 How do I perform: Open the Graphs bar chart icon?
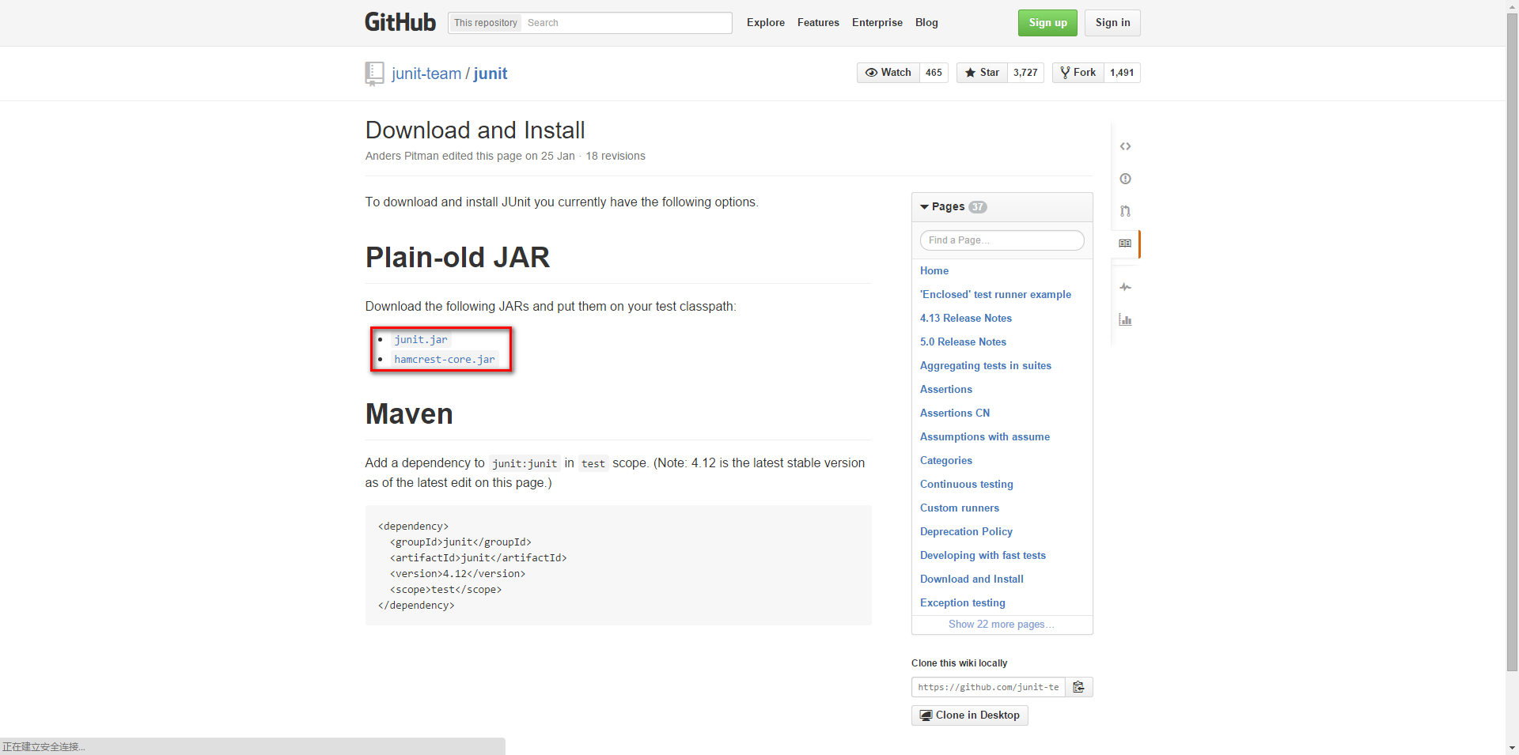(1125, 319)
